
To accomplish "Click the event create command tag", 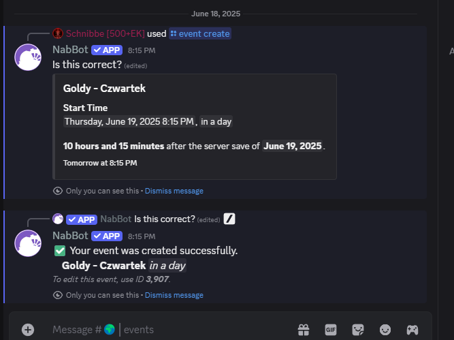I will click(200, 33).
